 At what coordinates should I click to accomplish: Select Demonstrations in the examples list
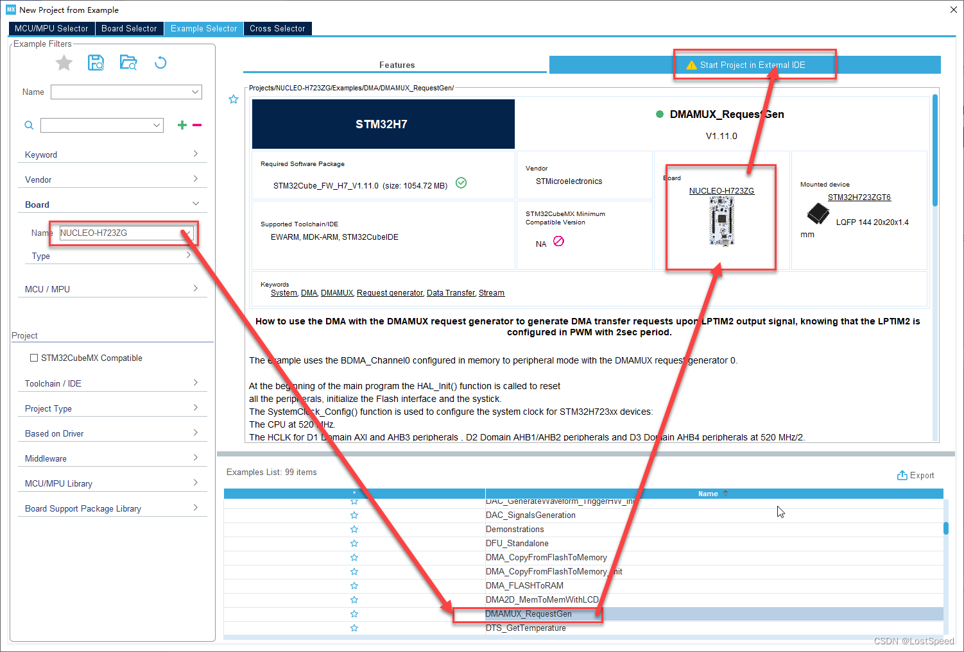(515, 529)
